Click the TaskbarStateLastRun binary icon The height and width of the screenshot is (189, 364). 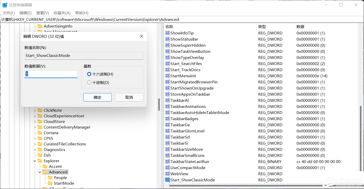[x=167, y=161]
